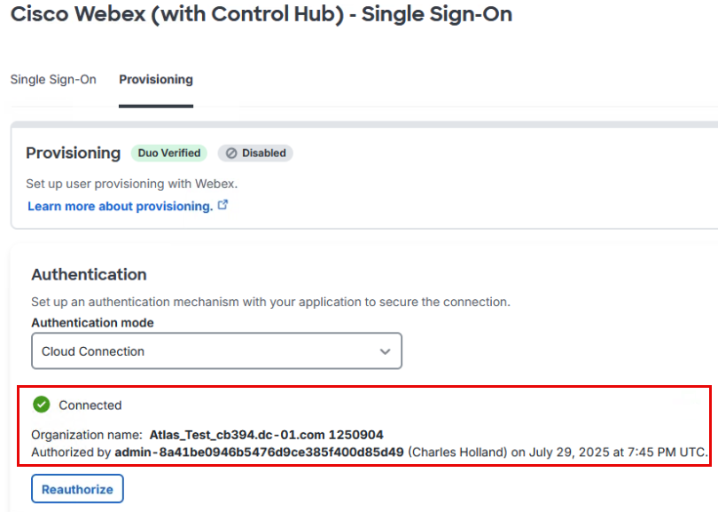Screen dimensions: 718x512
Task: Click the green Connected checkmark icon
Action: point(41,405)
